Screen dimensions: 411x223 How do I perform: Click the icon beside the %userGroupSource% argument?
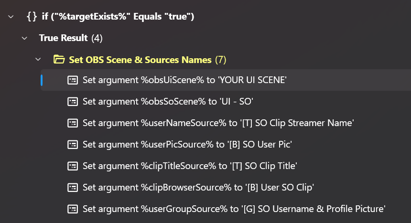click(72, 209)
